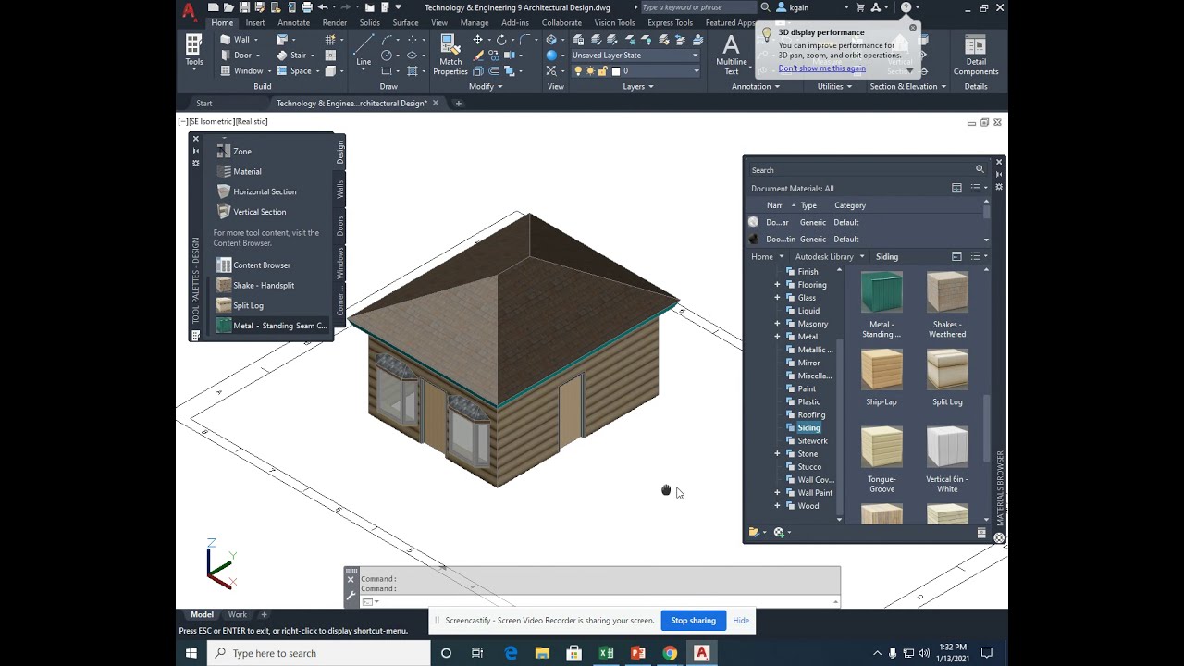The image size is (1184, 666).
Task: Open the Content Browser from tool palette
Action: (253, 265)
